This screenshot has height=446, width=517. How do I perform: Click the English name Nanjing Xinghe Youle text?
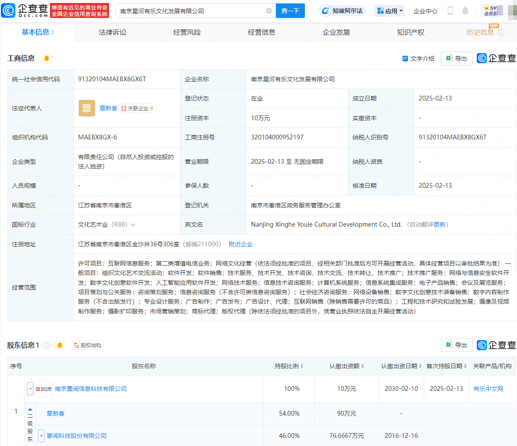(x=326, y=224)
